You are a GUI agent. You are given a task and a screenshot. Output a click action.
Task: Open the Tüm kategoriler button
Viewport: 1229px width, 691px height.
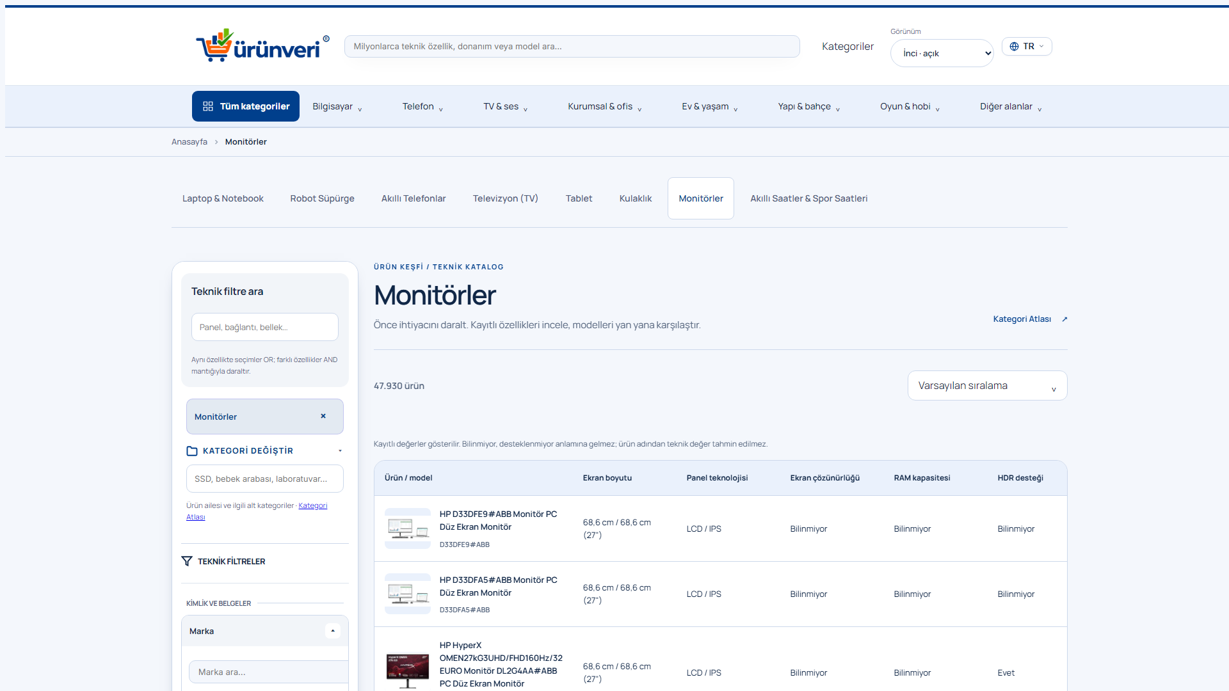pyautogui.click(x=246, y=106)
